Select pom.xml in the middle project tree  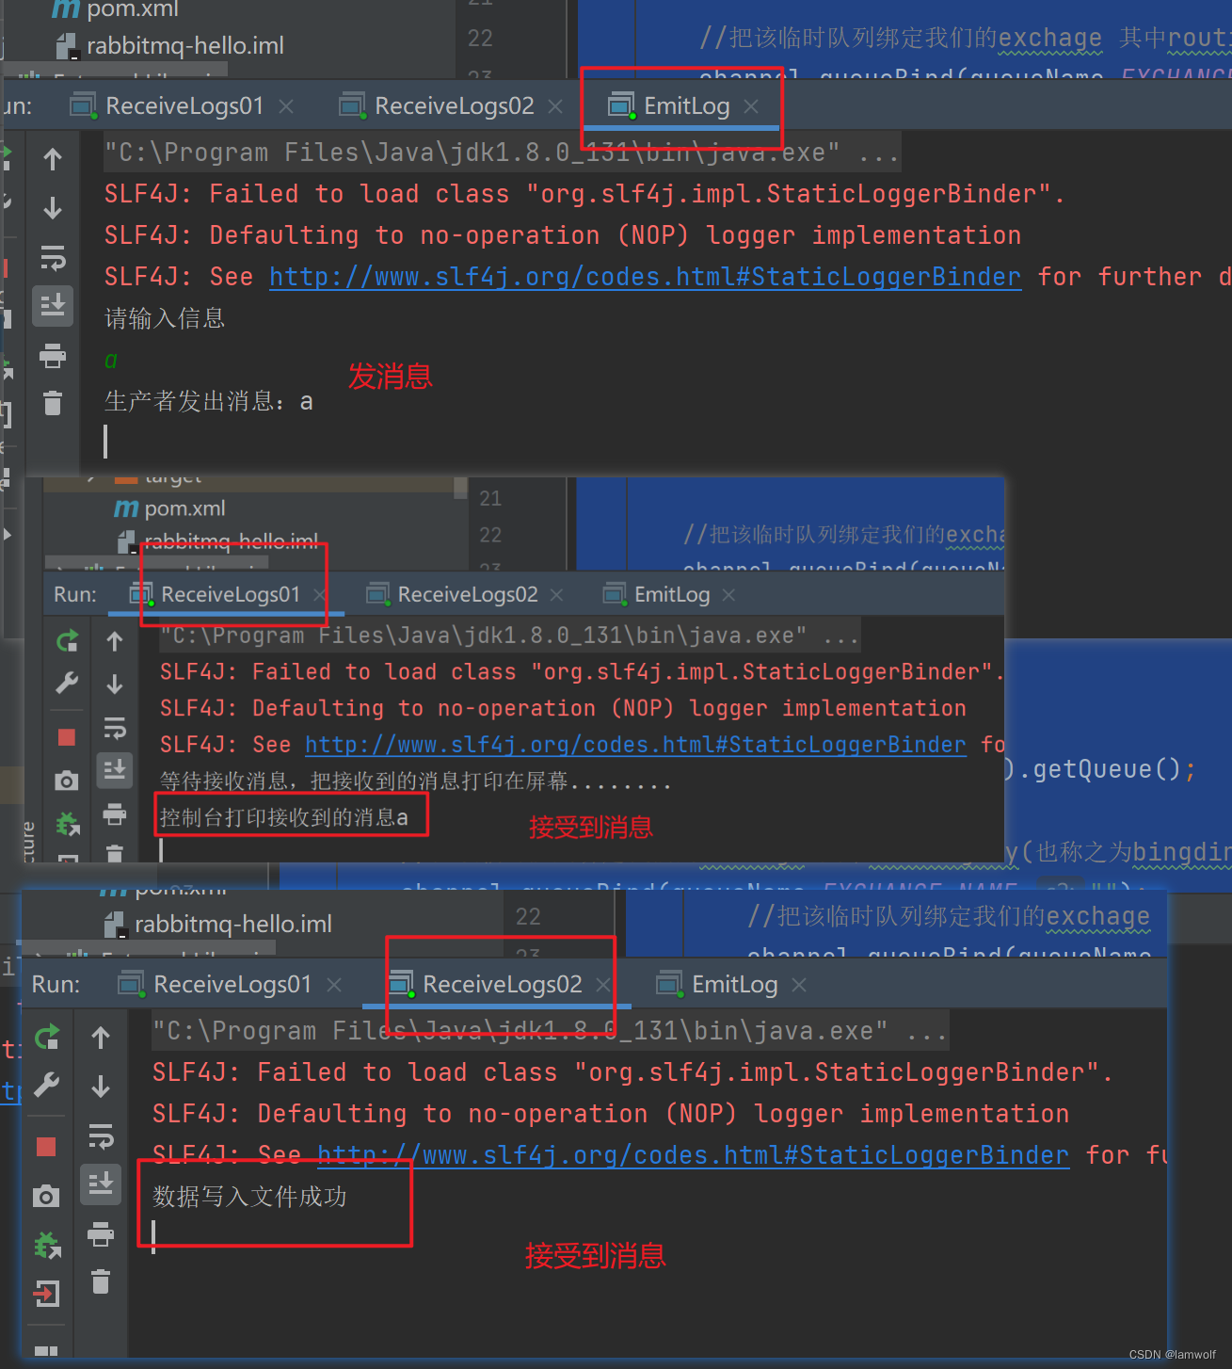pos(169,508)
